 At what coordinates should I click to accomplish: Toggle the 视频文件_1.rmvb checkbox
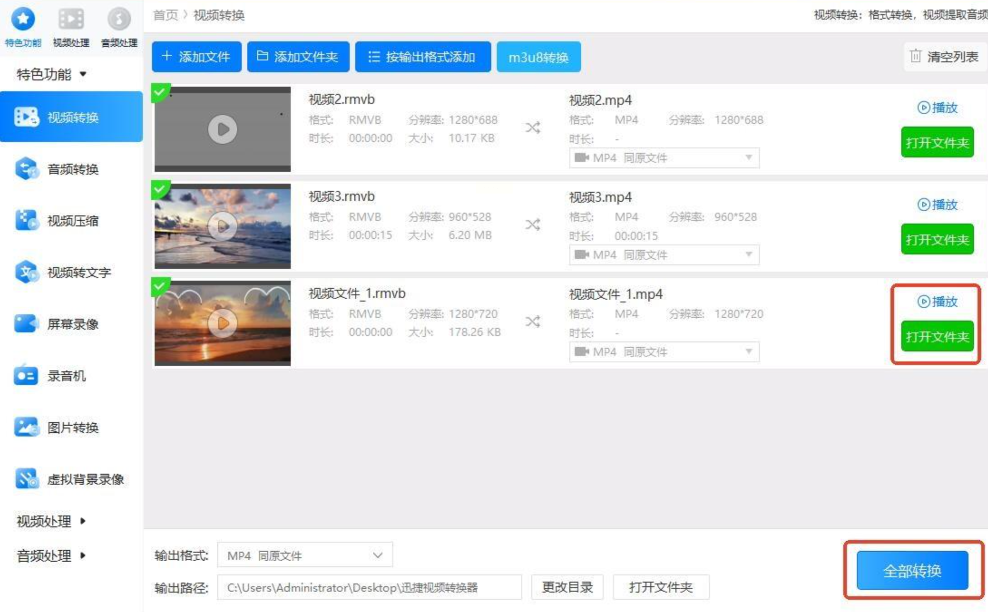tap(160, 286)
